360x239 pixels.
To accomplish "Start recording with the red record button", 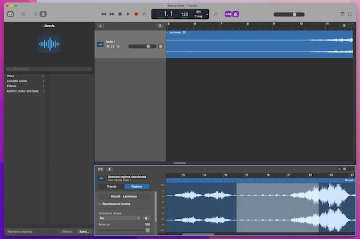I will 136,14.
